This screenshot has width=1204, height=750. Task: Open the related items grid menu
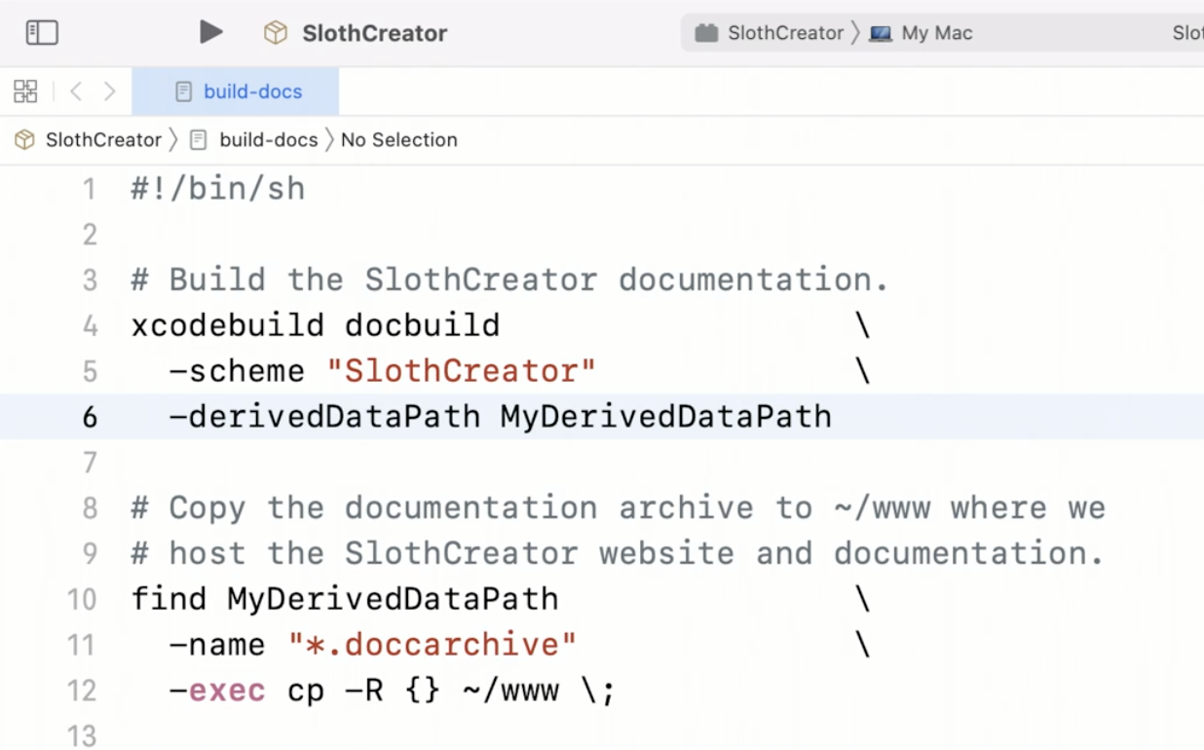[x=25, y=92]
